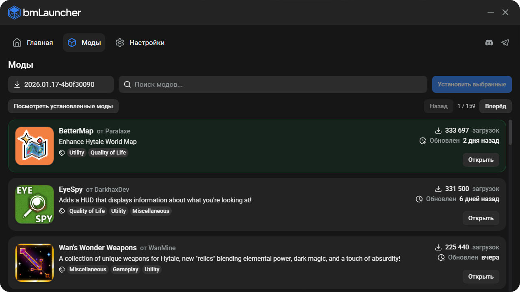Click the search magnifier icon
The image size is (520, 292).
pyautogui.click(x=127, y=84)
